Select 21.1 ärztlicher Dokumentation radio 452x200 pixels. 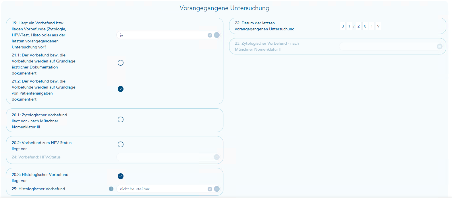[x=121, y=63]
